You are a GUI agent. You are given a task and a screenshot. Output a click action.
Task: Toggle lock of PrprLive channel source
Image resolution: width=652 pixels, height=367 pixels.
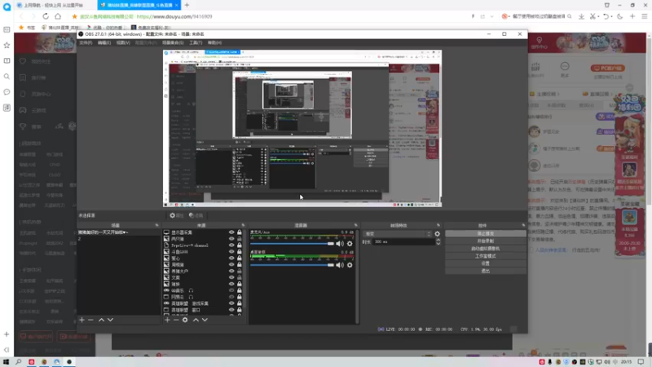239,245
